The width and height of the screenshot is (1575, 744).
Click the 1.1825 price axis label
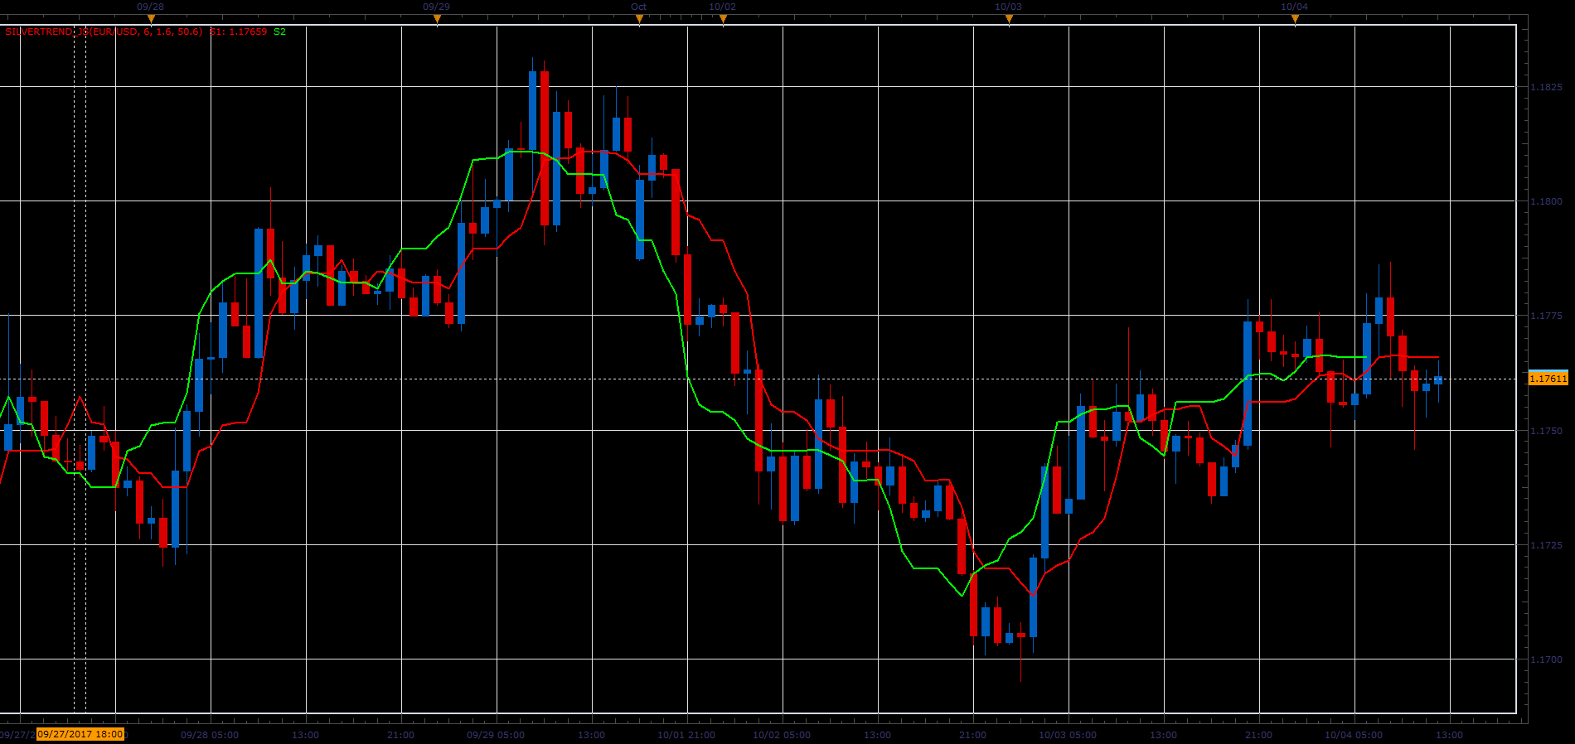[x=1546, y=87]
